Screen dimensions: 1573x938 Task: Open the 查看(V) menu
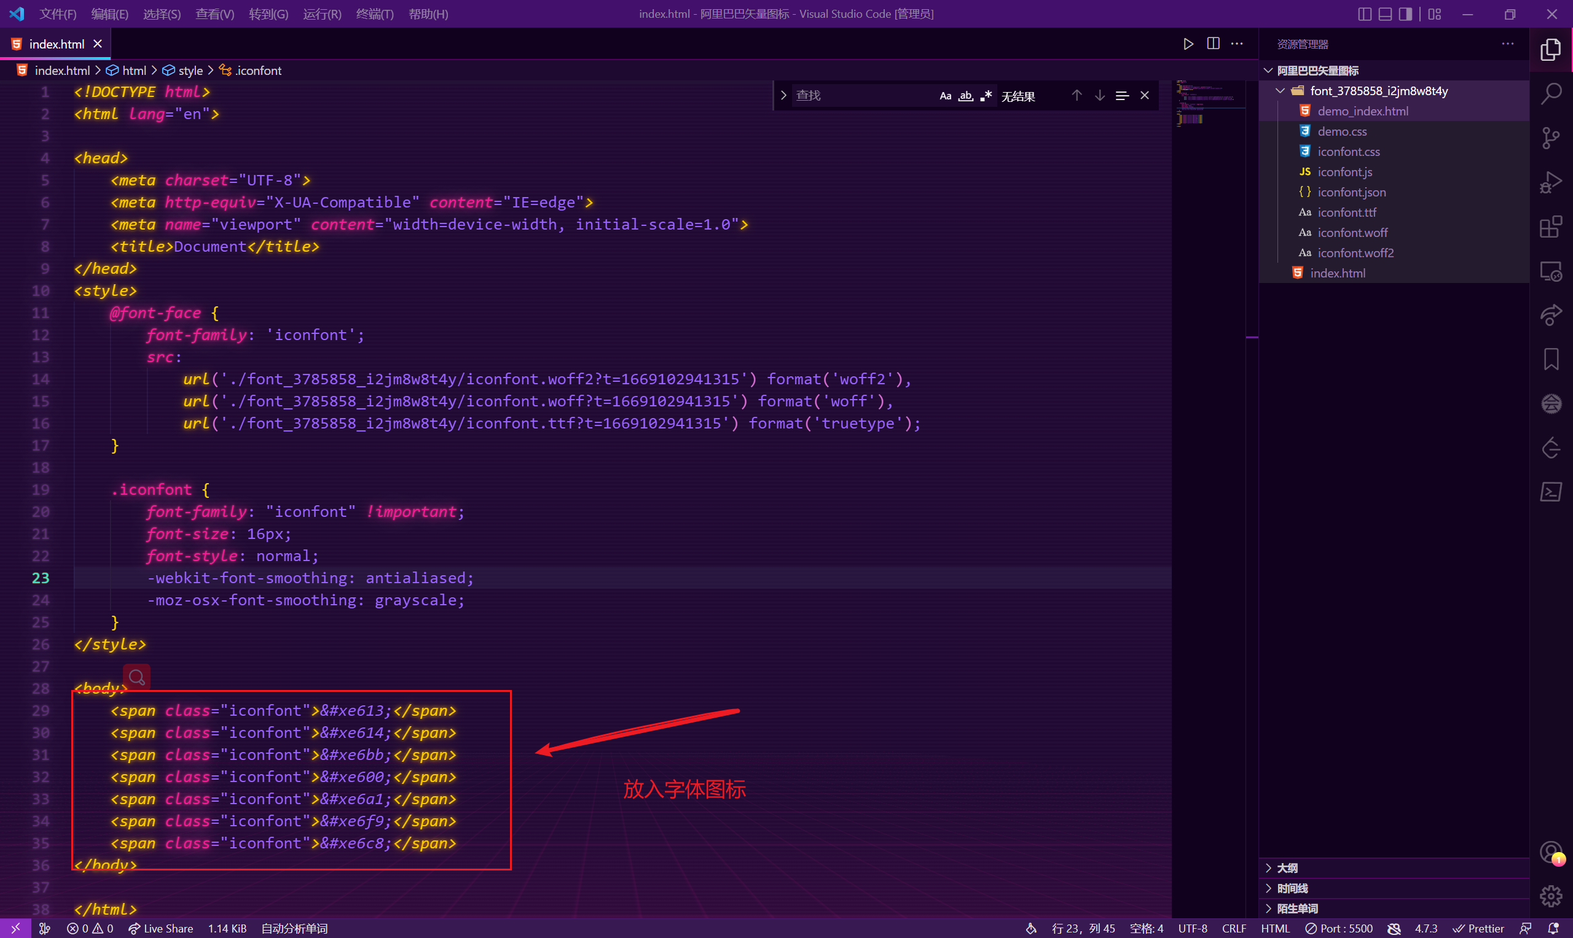pos(214,14)
